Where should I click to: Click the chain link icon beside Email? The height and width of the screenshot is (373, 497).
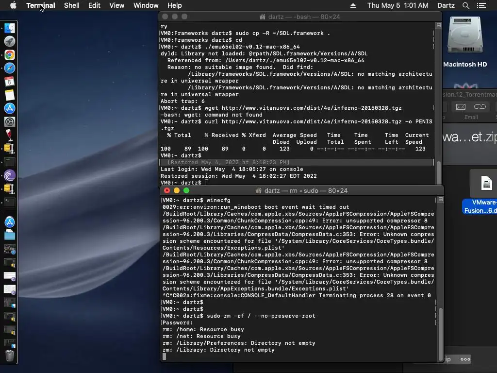tap(480, 107)
